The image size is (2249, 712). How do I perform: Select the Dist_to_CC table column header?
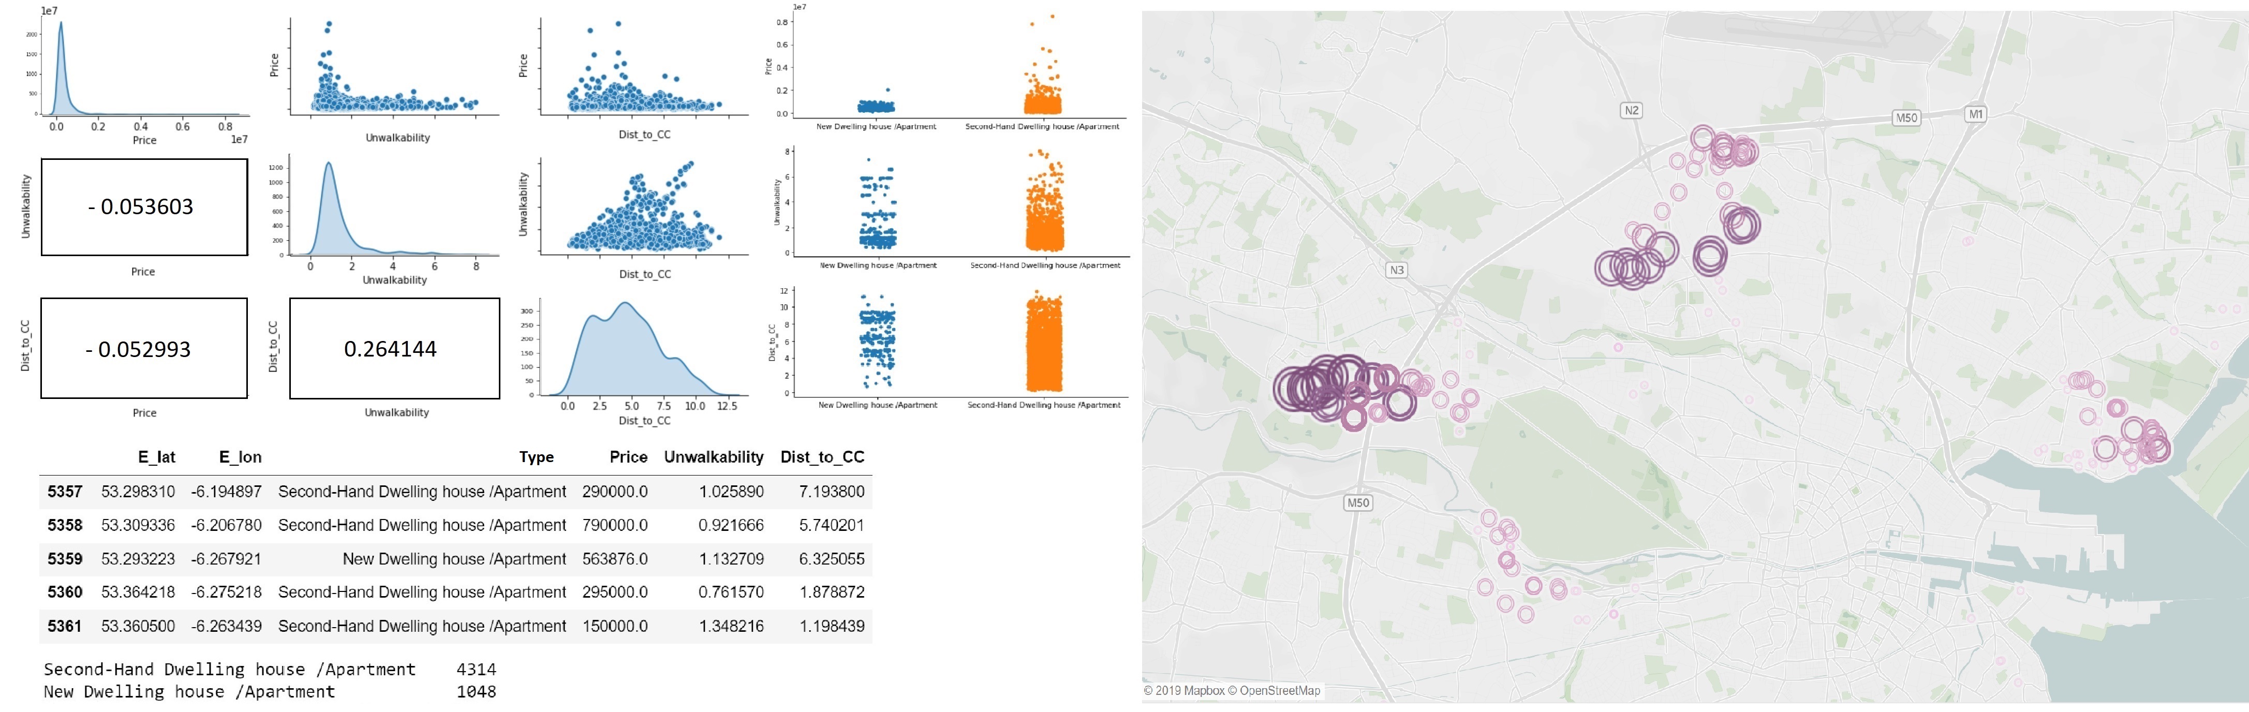[822, 457]
